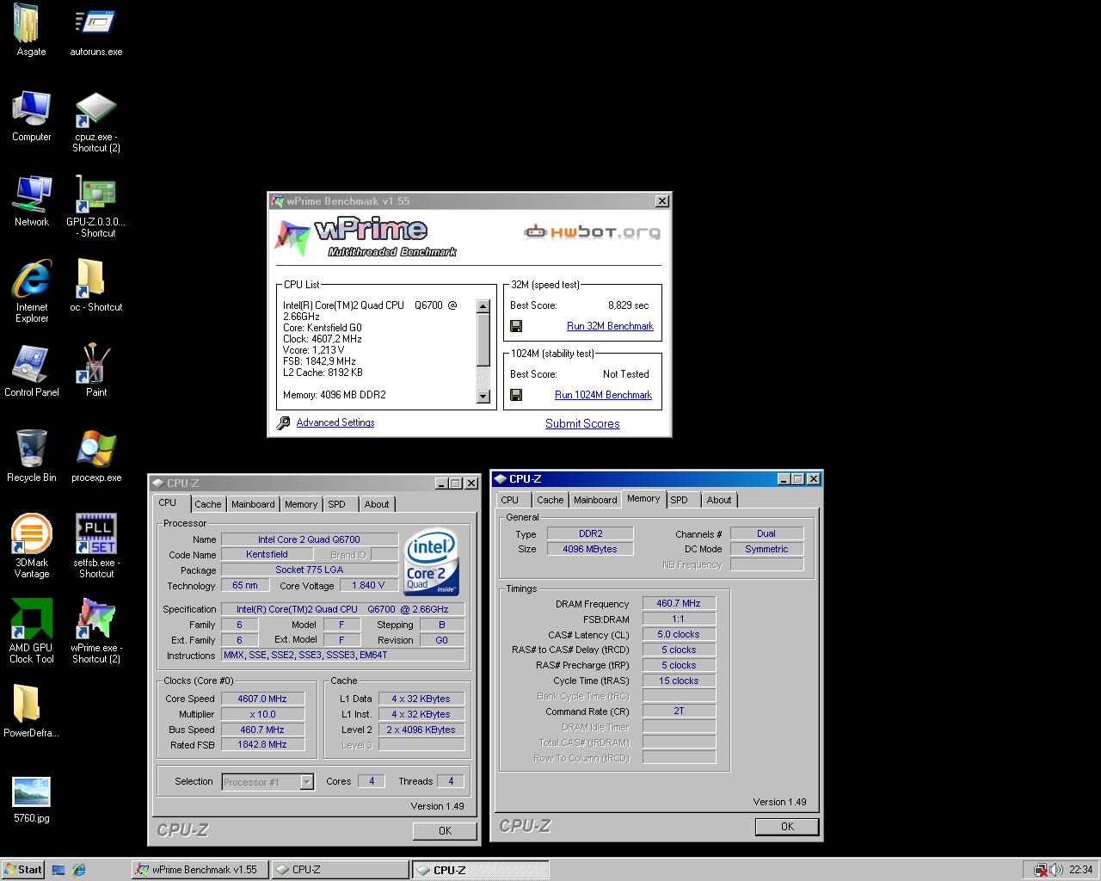This screenshot has width=1101, height=881.
Task: Click the Advanced Settings keys icon in wPrime
Action: point(283,422)
